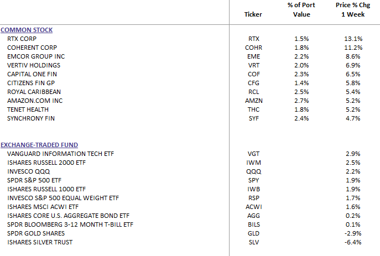This screenshot has height=256, width=380.
Task: Click the COHERENT CORP holding name
Action: click(x=32, y=48)
